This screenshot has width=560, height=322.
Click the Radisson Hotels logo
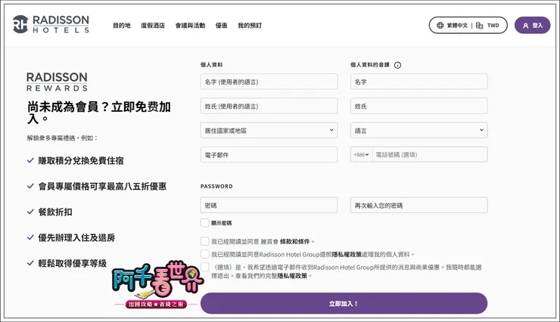(x=51, y=25)
